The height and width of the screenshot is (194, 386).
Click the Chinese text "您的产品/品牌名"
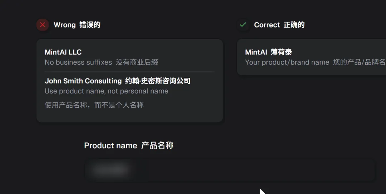(x=359, y=62)
